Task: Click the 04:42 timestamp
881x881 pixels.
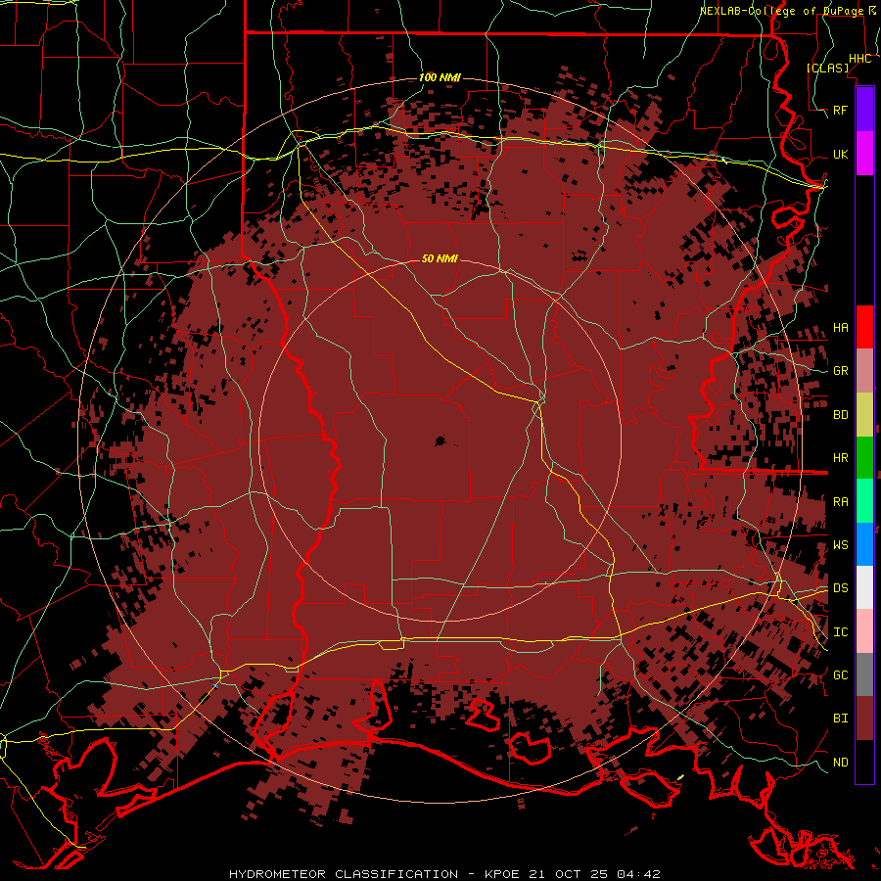Action: pos(638,874)
